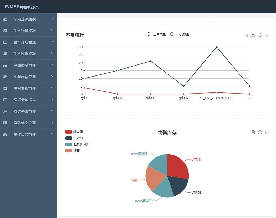Open data view for 物料库存 pie chart
The width and height of the screenshot is (276, 218).
click(253, 133)
